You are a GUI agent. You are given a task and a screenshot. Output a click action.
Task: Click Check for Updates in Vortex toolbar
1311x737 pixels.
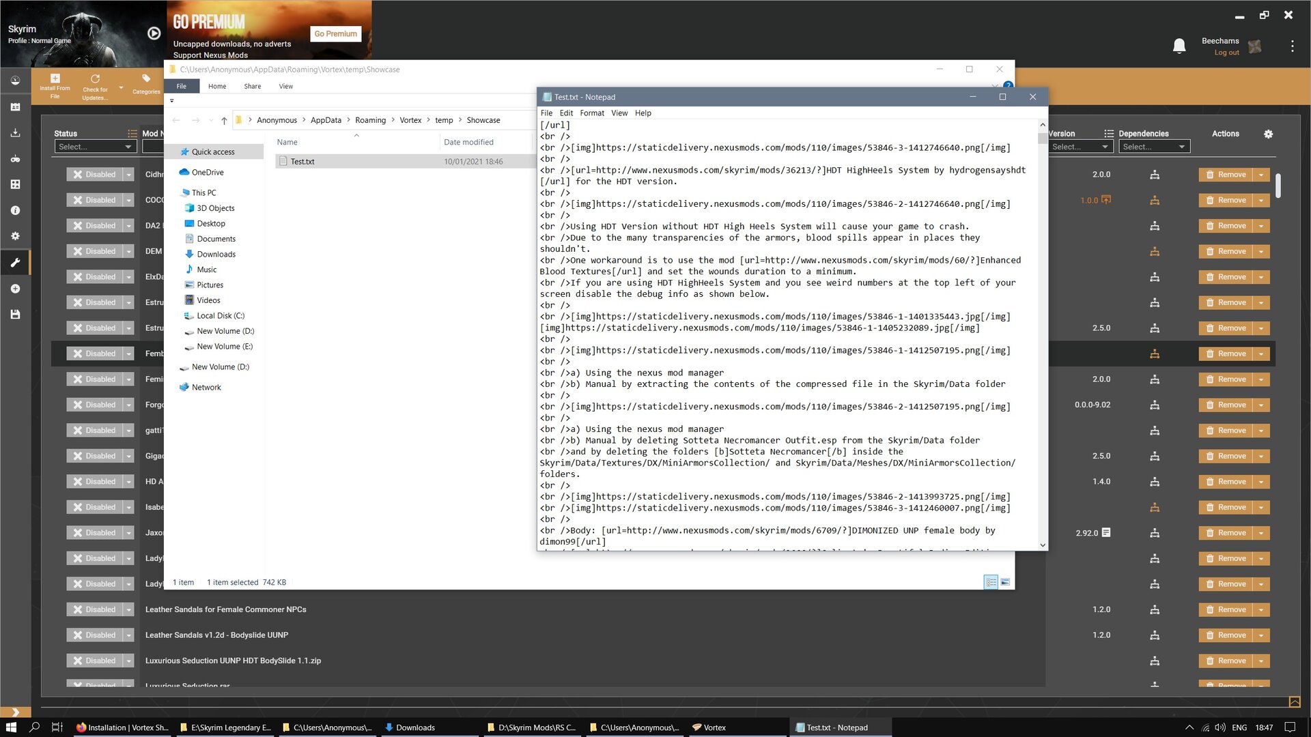[x=95, y=87]
